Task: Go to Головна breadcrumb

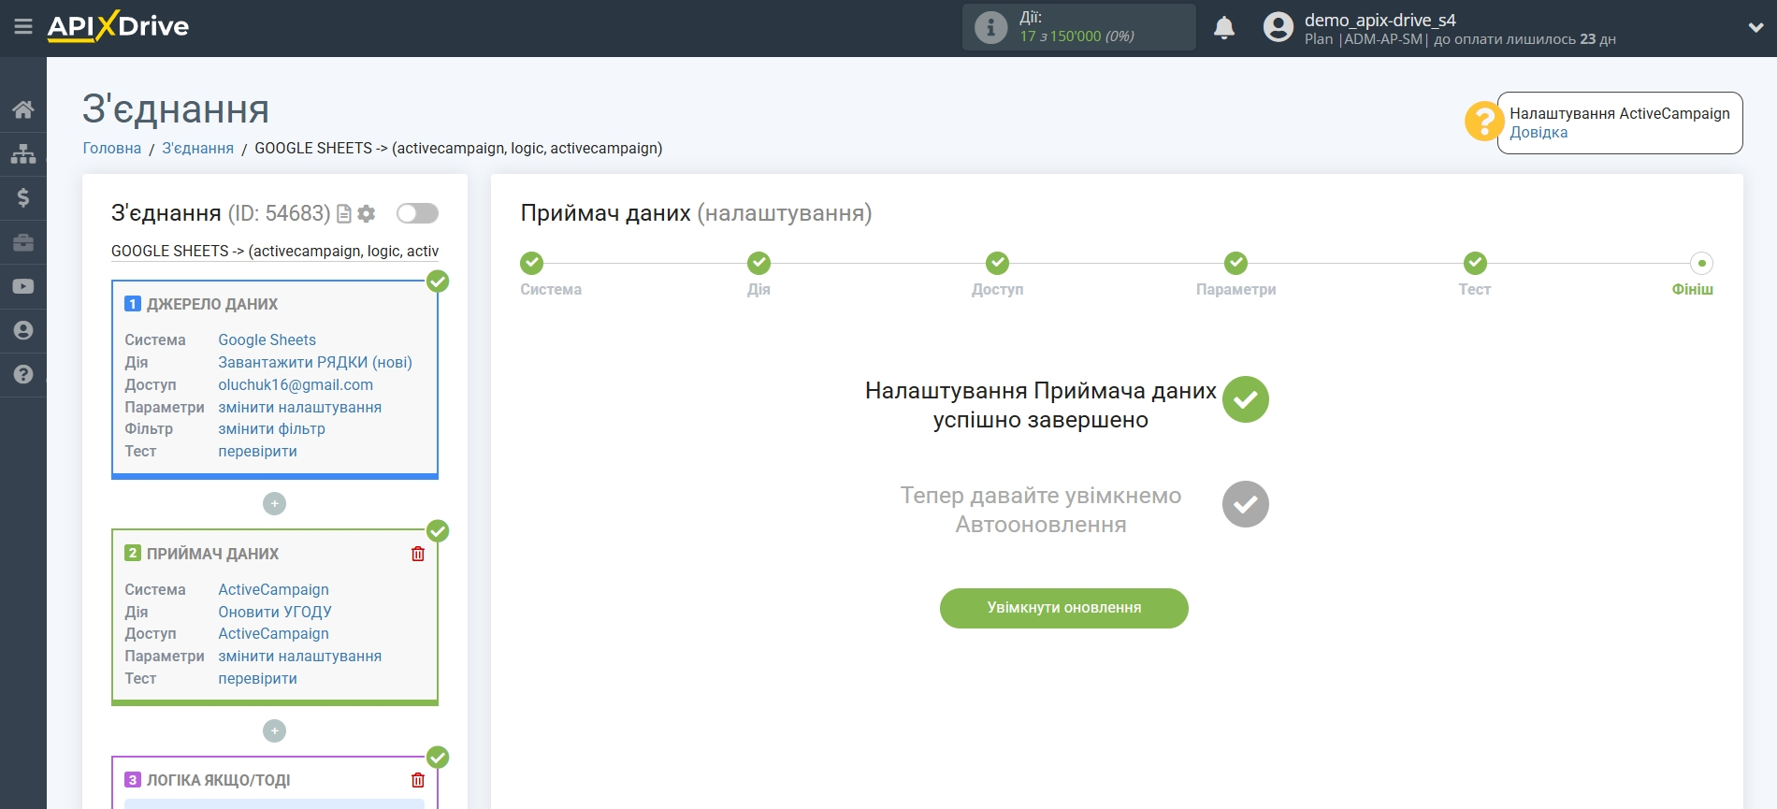Action: (x=112, y=148)
